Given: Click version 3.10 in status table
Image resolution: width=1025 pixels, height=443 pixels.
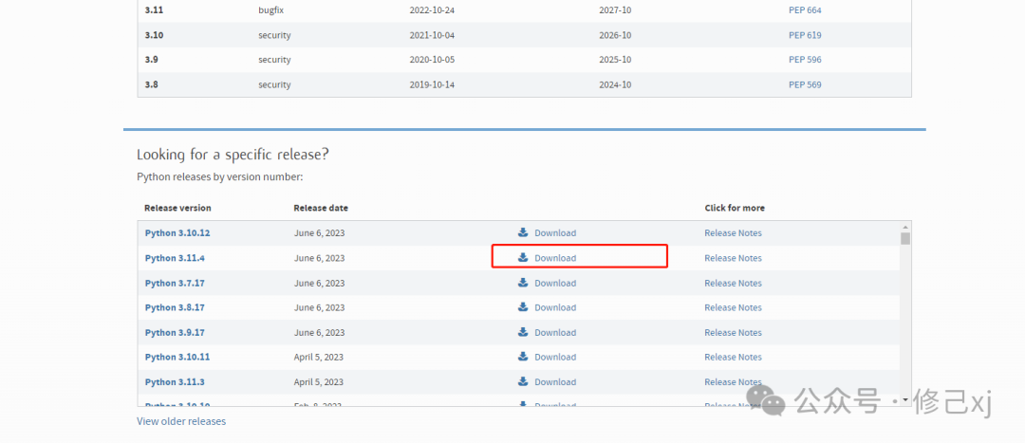Looking at the screenshot, I should click(154, 35).
